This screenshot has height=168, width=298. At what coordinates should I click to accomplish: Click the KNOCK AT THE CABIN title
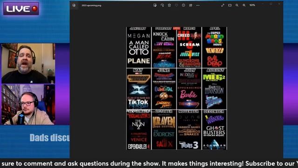(x=163, y=36)
